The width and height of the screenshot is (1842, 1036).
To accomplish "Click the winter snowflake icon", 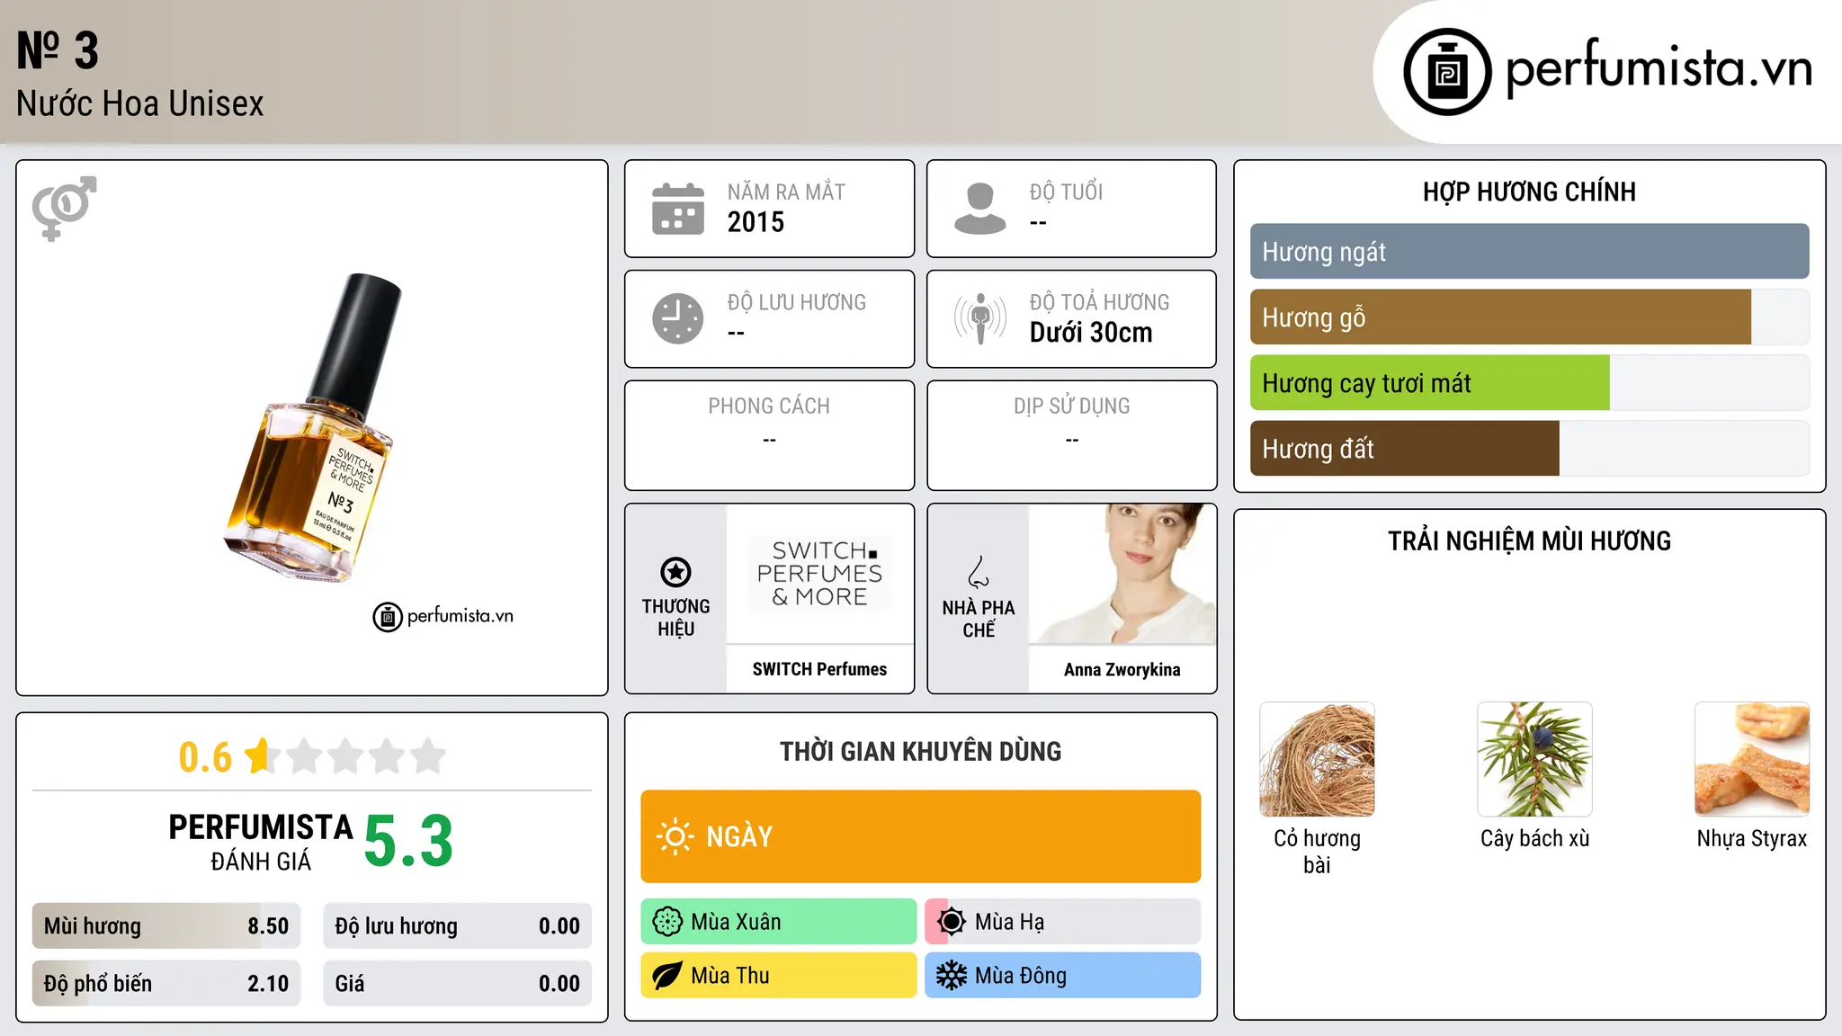I will pyautogui.click(x=952, y=976).
